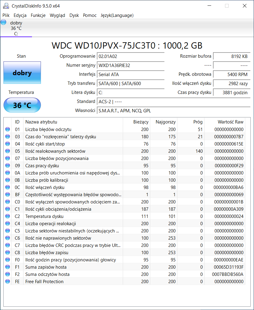This screenshot has height=310, width=254.
Task: Click the Nazwa atrybutu column header
Action: coord(73,122)
